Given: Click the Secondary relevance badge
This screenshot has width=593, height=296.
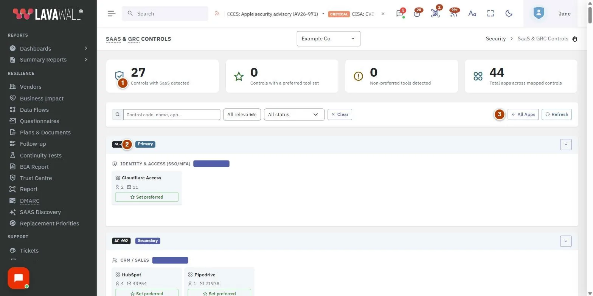Looking at the screenshot, I should [147, 240].
